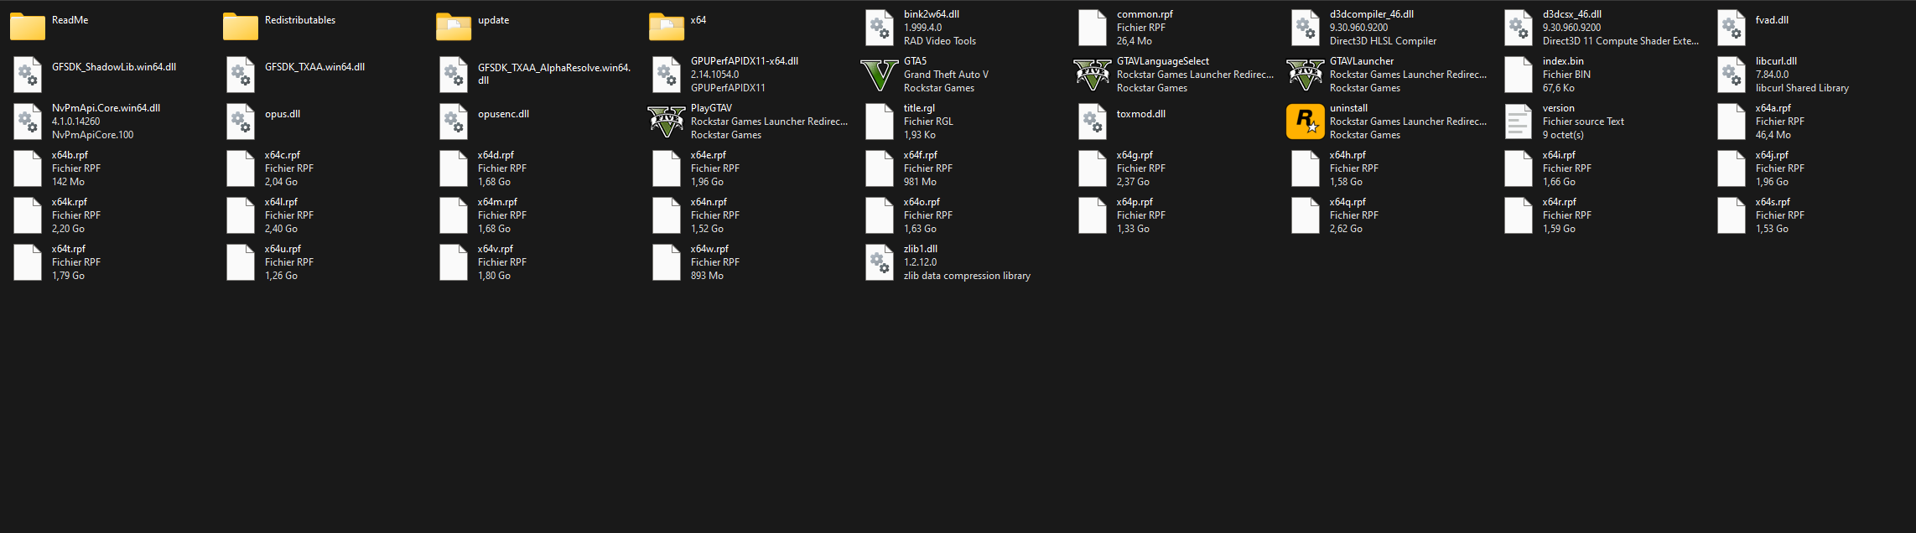Select the fvad.dll file icon
This screenshot has height=533, width=1916.
[x=1732, y=28]
